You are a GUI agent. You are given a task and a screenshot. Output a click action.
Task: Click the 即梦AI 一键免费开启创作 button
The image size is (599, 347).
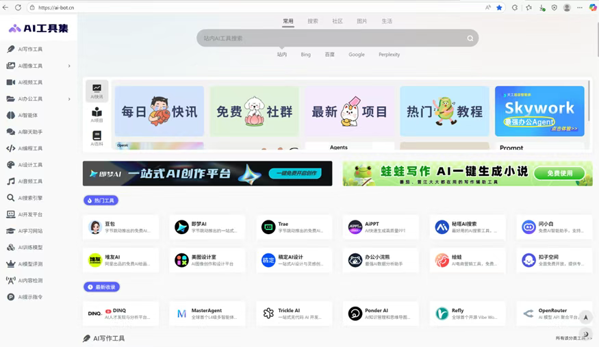click(295, 173)
